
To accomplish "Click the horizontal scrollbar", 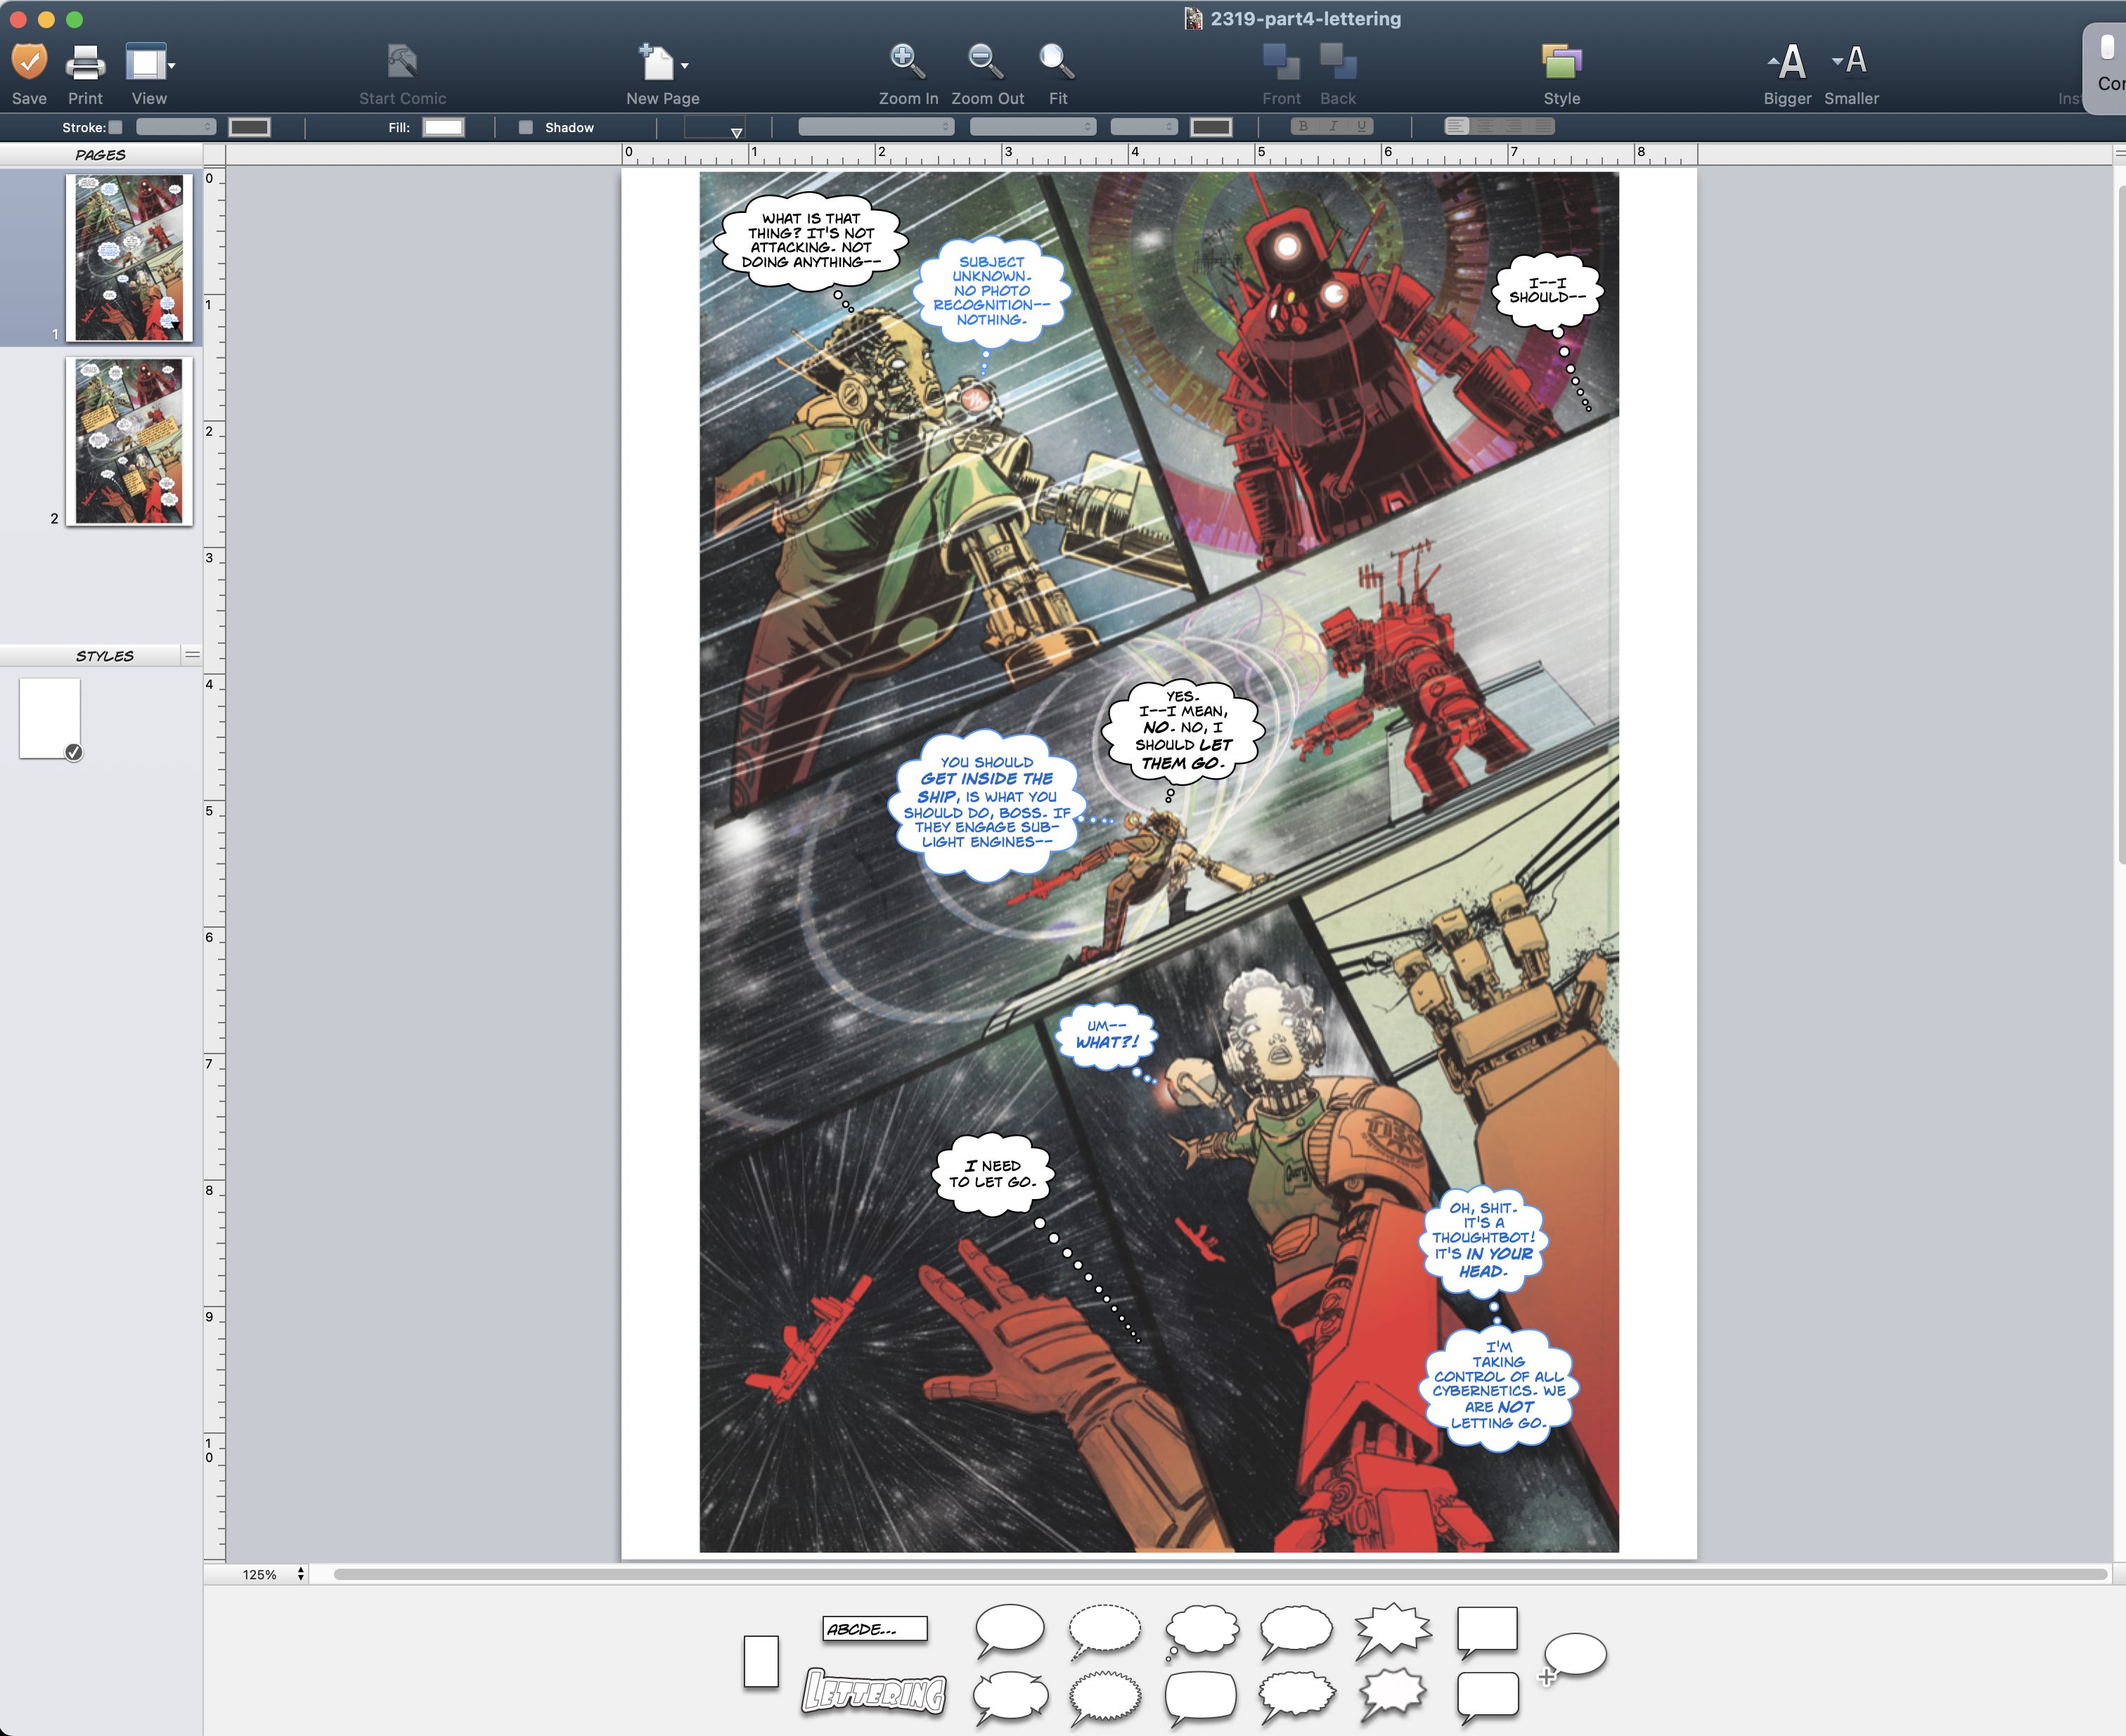I will [x=1220, y=1574].
